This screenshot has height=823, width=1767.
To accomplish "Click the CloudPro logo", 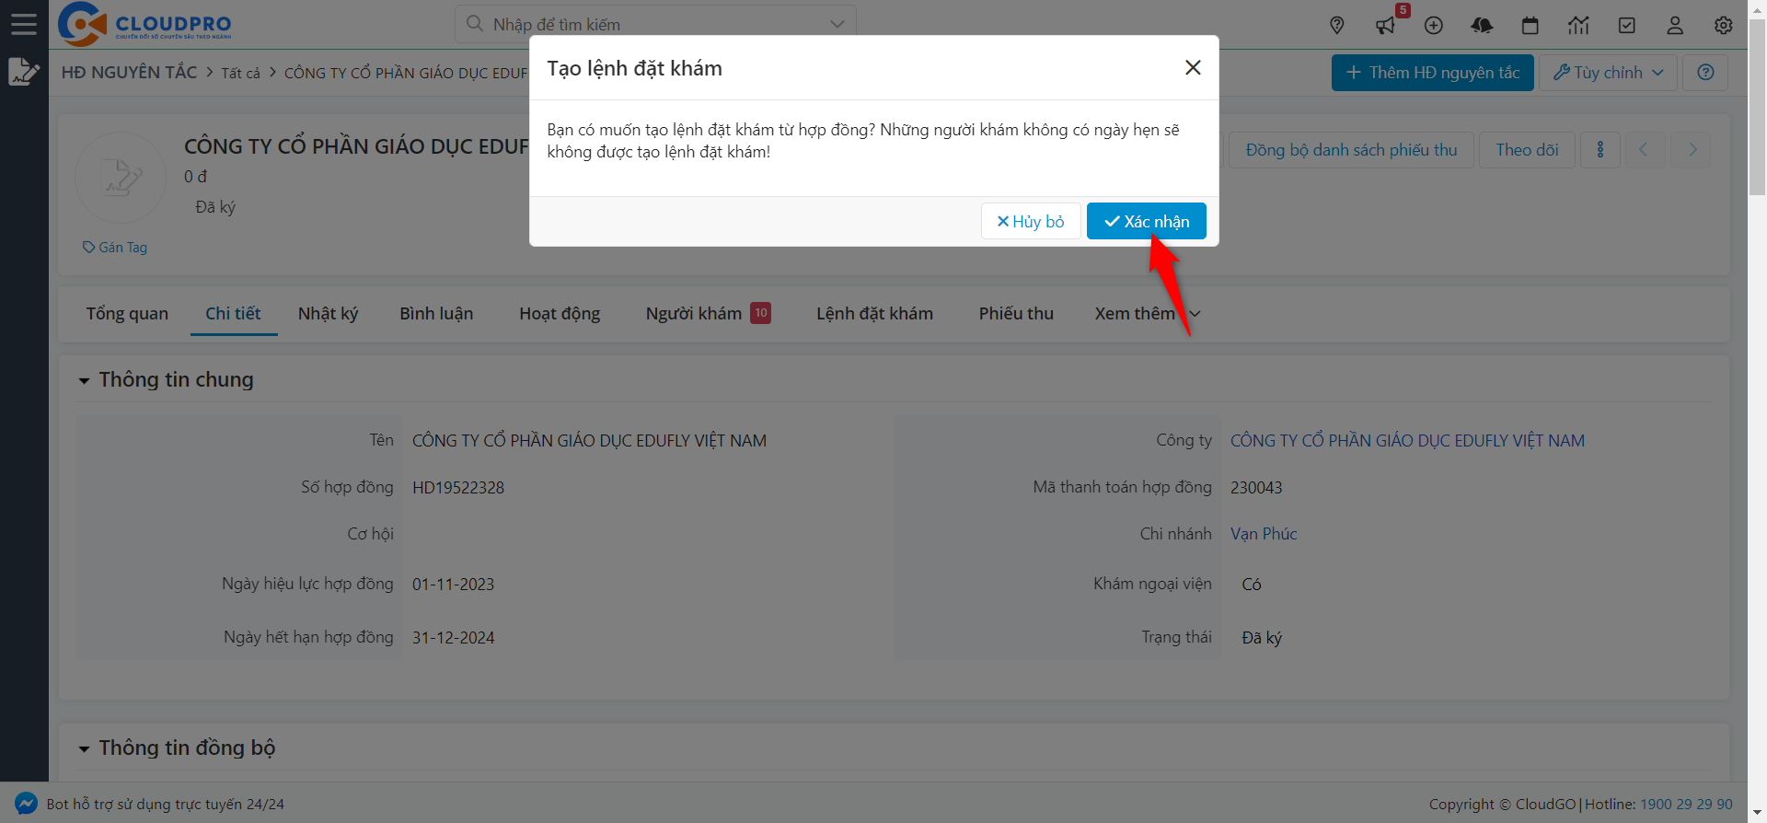I will tap(144, 24).
